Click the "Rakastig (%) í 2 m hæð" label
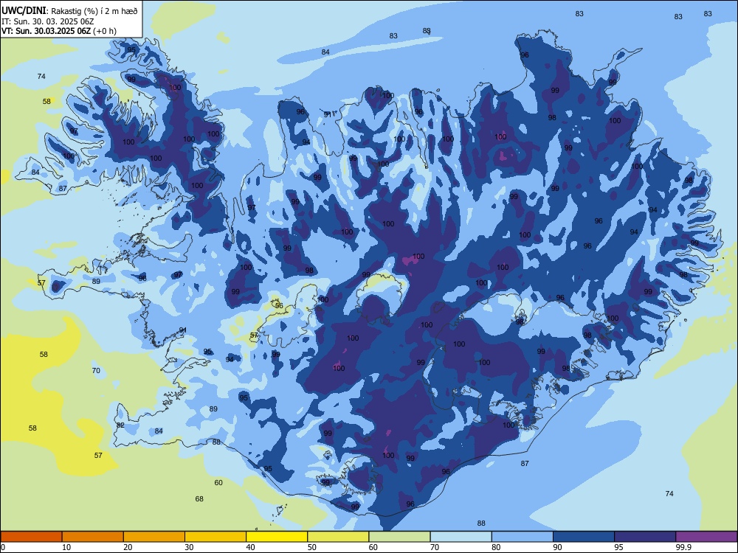Viewport: 738px width, 553px height. (94, 11)
